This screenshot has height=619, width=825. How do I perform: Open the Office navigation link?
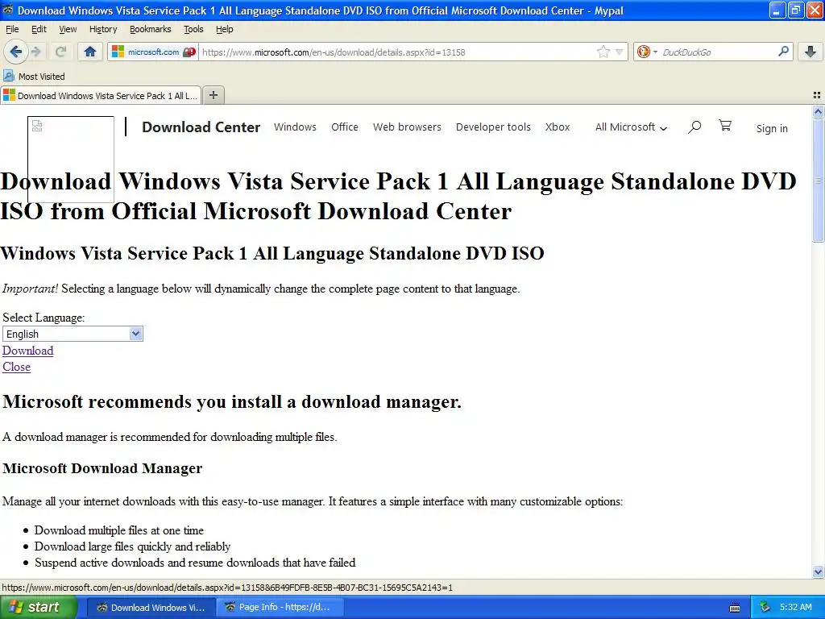(345, 127)
